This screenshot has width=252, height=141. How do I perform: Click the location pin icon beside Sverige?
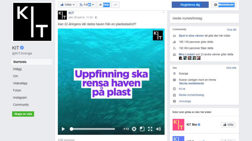[x=174, y=73]
